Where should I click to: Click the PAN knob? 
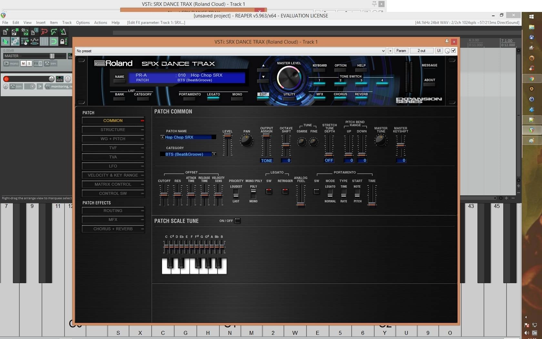tap(246, 140)
